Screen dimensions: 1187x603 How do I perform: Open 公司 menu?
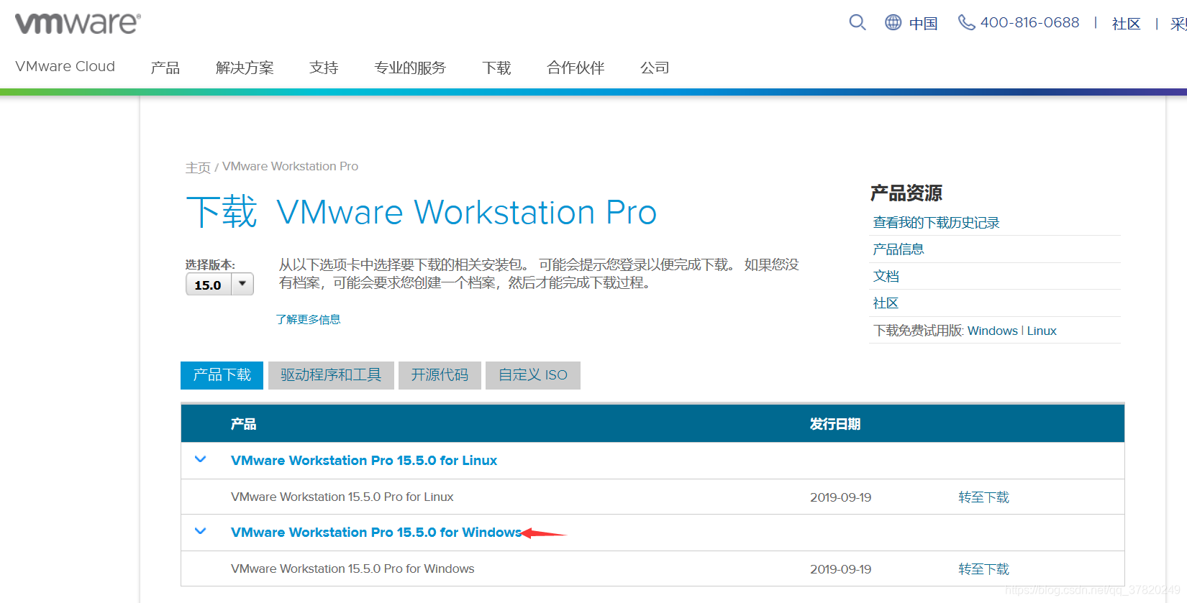tap(655, 68)
